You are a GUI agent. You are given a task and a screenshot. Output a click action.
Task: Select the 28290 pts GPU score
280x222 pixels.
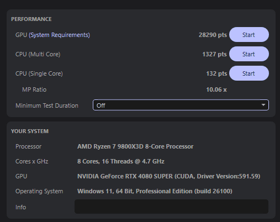tap(213, 35)
